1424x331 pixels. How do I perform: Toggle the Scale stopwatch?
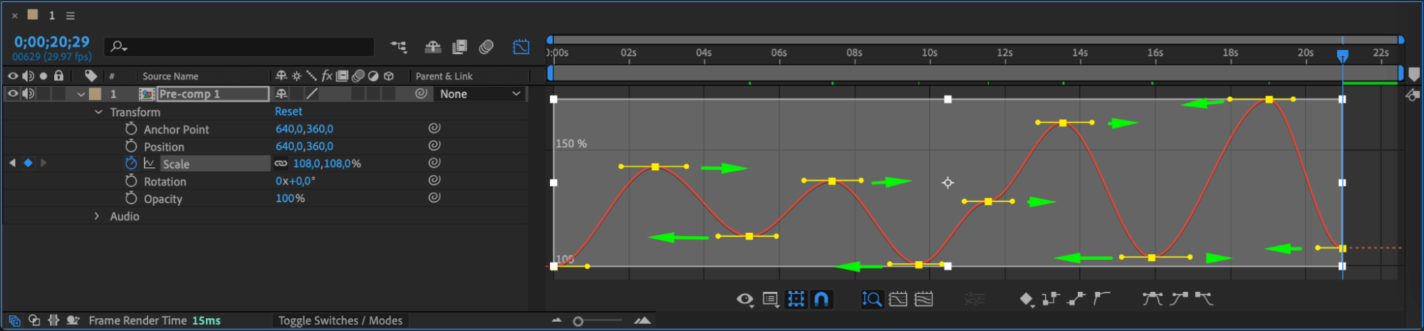point(131,163)
